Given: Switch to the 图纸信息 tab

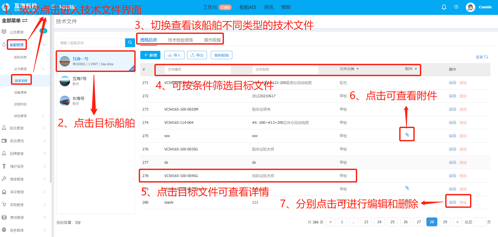Looking at the screenshot, I should (x=149, y=40).
